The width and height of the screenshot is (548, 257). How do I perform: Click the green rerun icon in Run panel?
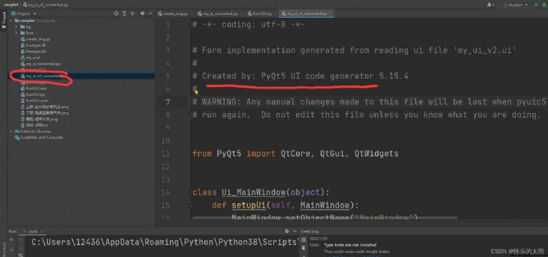coord(12,240)
